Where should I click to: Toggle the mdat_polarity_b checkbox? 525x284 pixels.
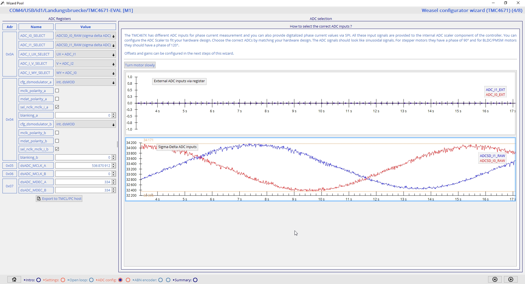[x=57, y=141]
